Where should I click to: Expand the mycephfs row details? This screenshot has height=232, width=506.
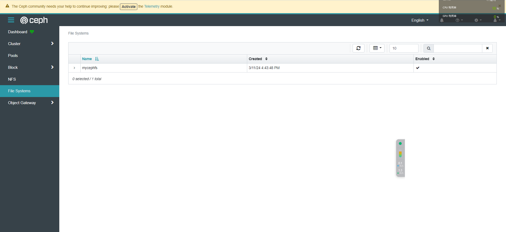click(x=74, y=68)
